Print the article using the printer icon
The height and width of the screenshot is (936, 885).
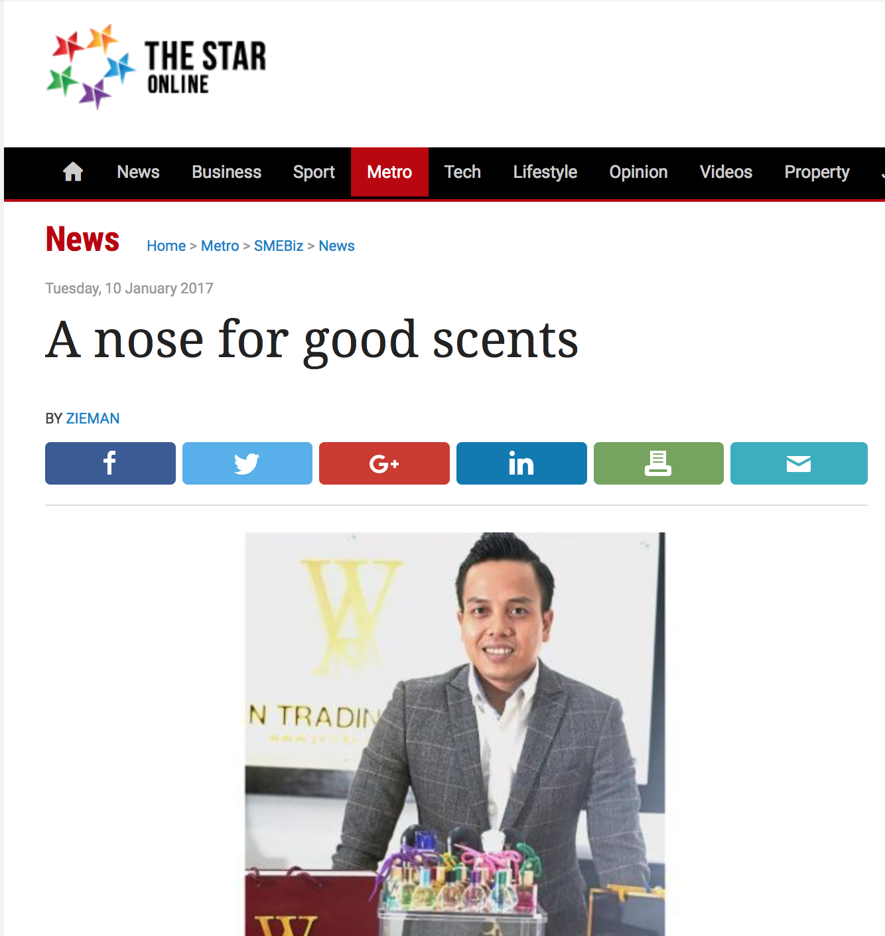[x=659, y=463]
